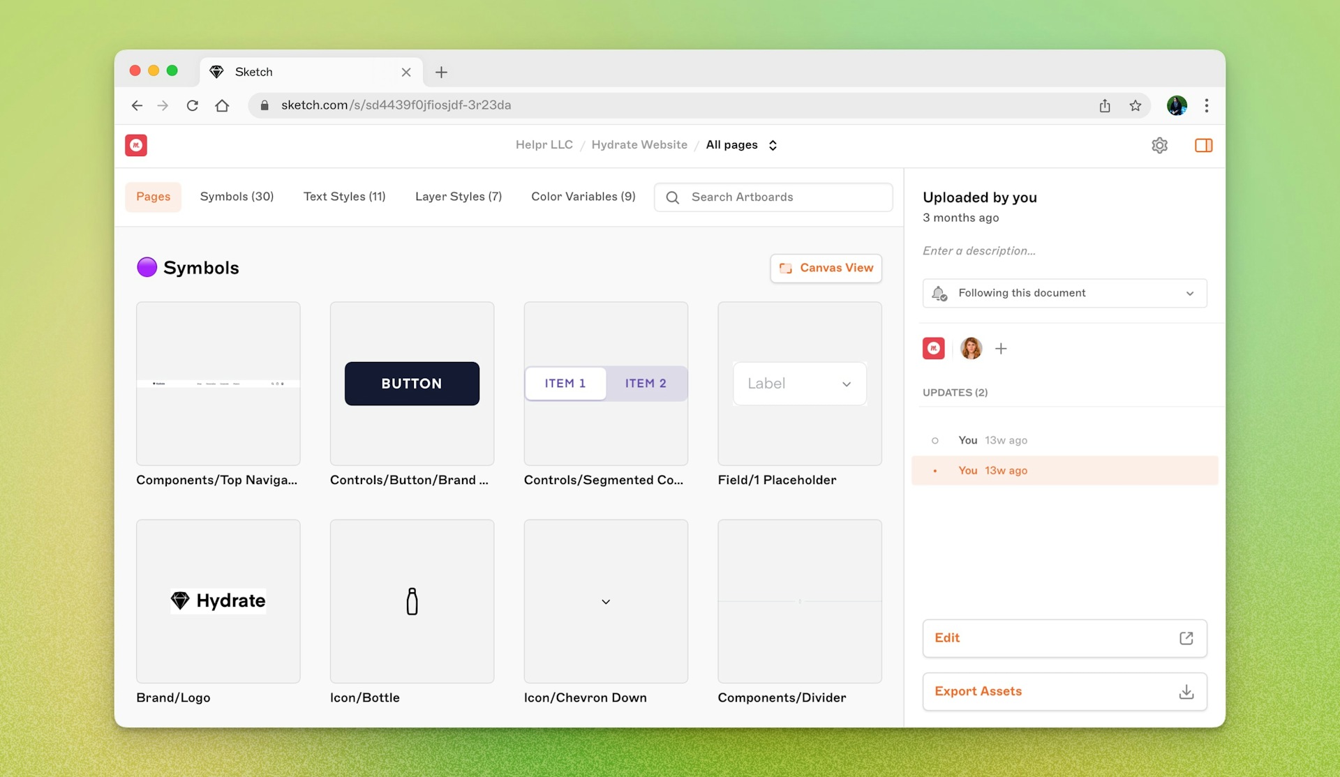Open the All pages selector
Image resolution: width=1340 pixels, height=777 pixels.
740,145
